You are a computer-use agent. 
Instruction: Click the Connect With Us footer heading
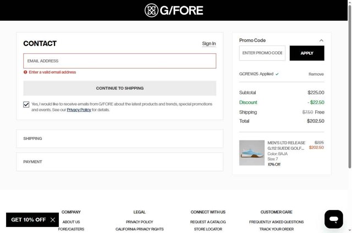(208, 212)
